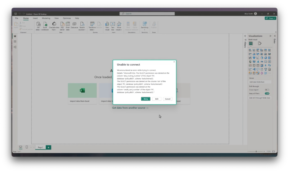289x172 pixels.
Task: Expand the Data pane
Action: [x=275, y=36]
